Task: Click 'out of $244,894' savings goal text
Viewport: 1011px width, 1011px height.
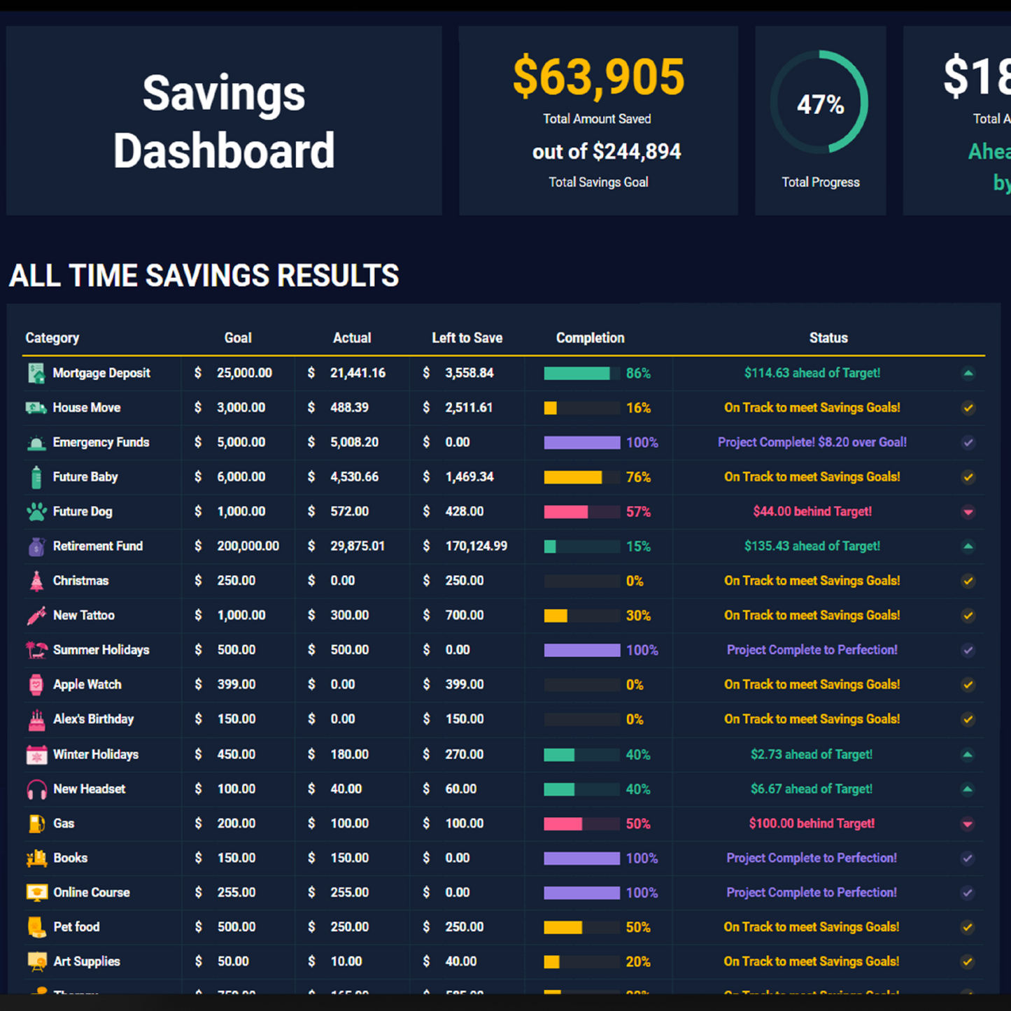Action: click(607, 151)
